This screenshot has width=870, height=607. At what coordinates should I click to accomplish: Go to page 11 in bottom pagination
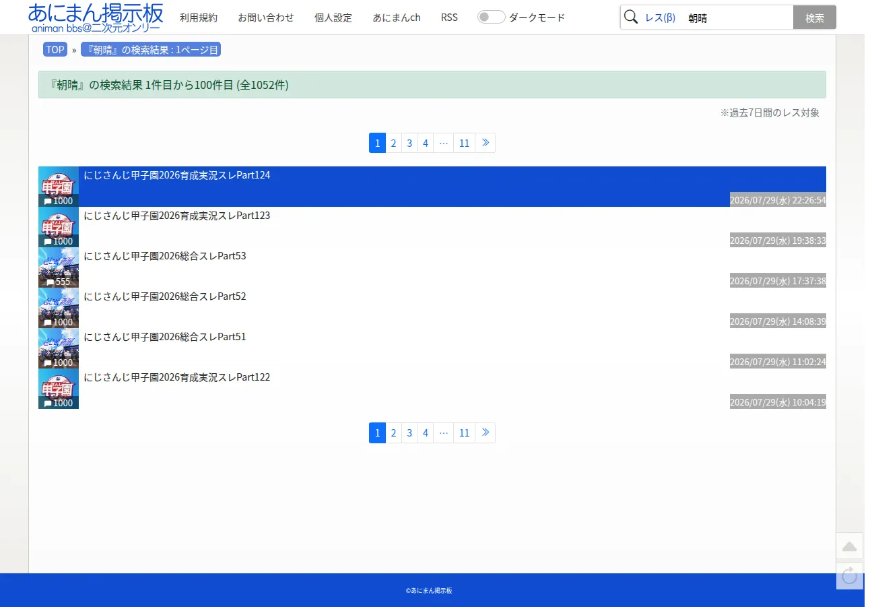(x=464, y=433)
